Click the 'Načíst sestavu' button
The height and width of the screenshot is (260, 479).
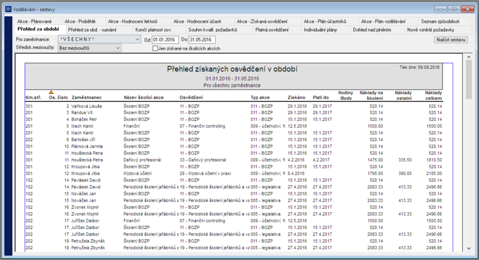pyautogui.click(x=451, y=40)
